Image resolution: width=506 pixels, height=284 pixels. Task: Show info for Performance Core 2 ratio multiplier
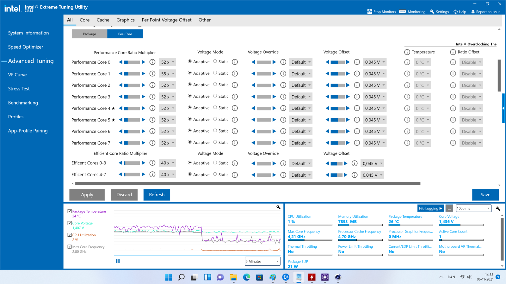(152, 85)
